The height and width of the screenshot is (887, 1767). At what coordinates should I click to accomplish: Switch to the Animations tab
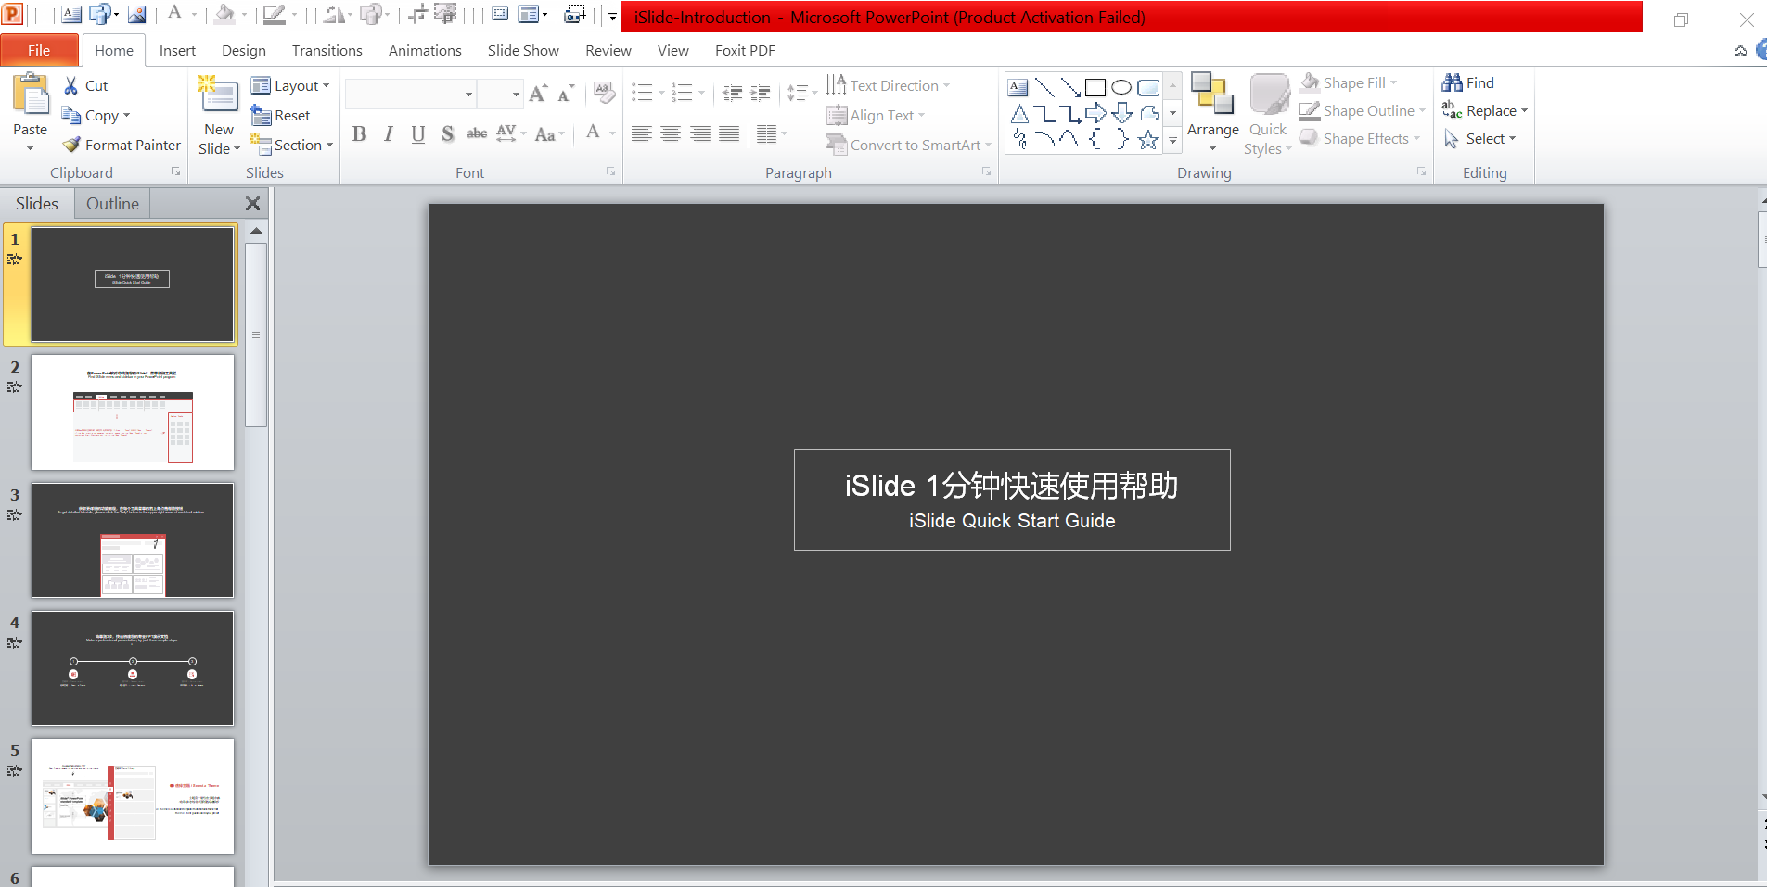pyautogui.click(x=425, y=50)
